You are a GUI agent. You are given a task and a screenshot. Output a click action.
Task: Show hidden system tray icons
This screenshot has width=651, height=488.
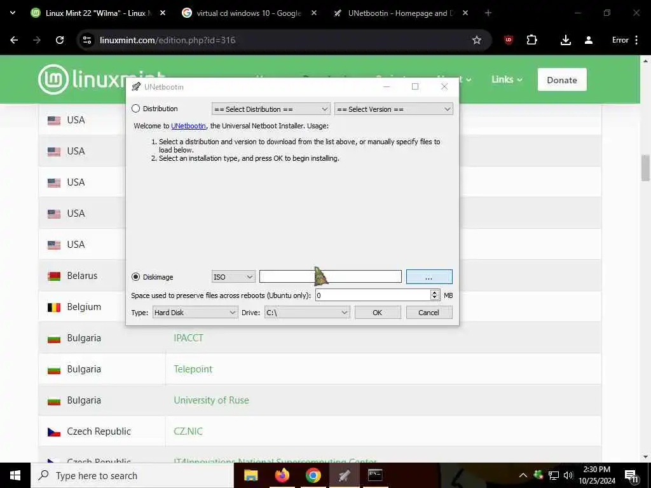pos(523,475)
